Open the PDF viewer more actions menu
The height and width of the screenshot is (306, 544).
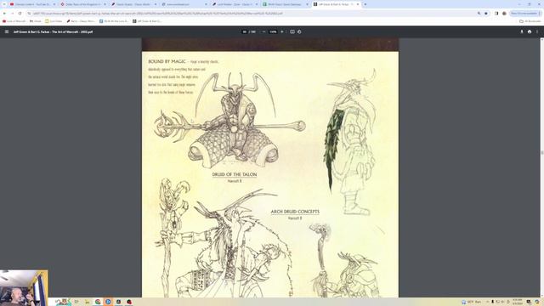[537, 31]
